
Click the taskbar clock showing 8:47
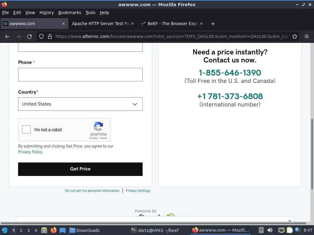click(x=308, y=230)
